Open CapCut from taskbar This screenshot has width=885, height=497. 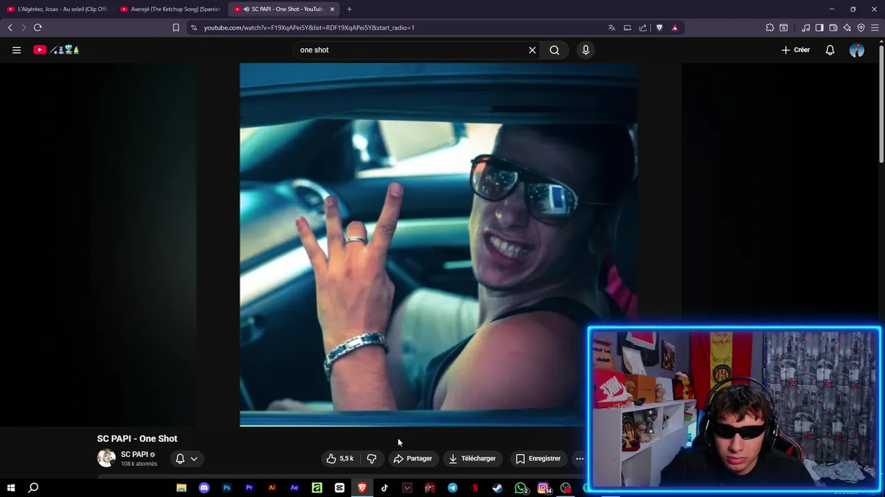pyautogui.click(x=339, y=488)
